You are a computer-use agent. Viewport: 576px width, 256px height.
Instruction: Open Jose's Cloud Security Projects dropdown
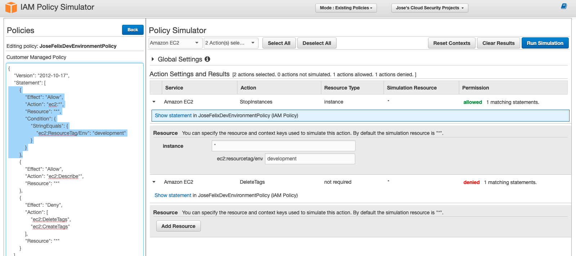(430, 8)
